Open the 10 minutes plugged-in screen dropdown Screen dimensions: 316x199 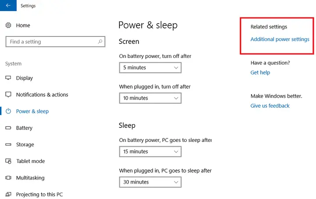pos(150,98)
